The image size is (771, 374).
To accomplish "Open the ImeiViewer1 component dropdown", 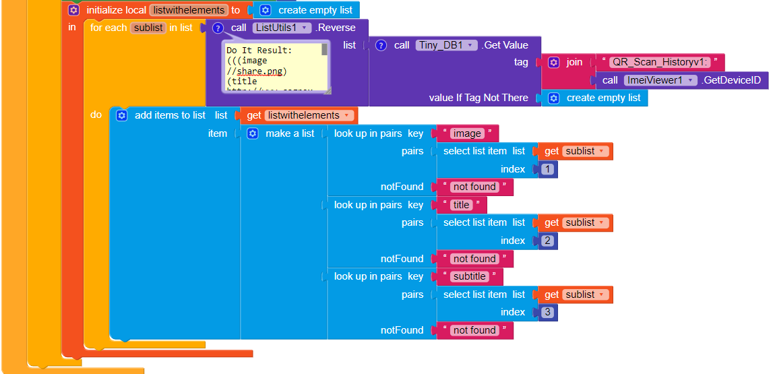I will click(660, 80).
